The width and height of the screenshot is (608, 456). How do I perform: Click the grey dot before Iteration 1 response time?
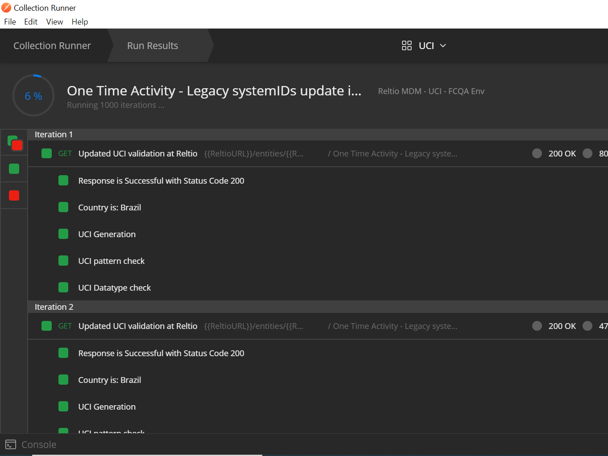pos(587,153)
